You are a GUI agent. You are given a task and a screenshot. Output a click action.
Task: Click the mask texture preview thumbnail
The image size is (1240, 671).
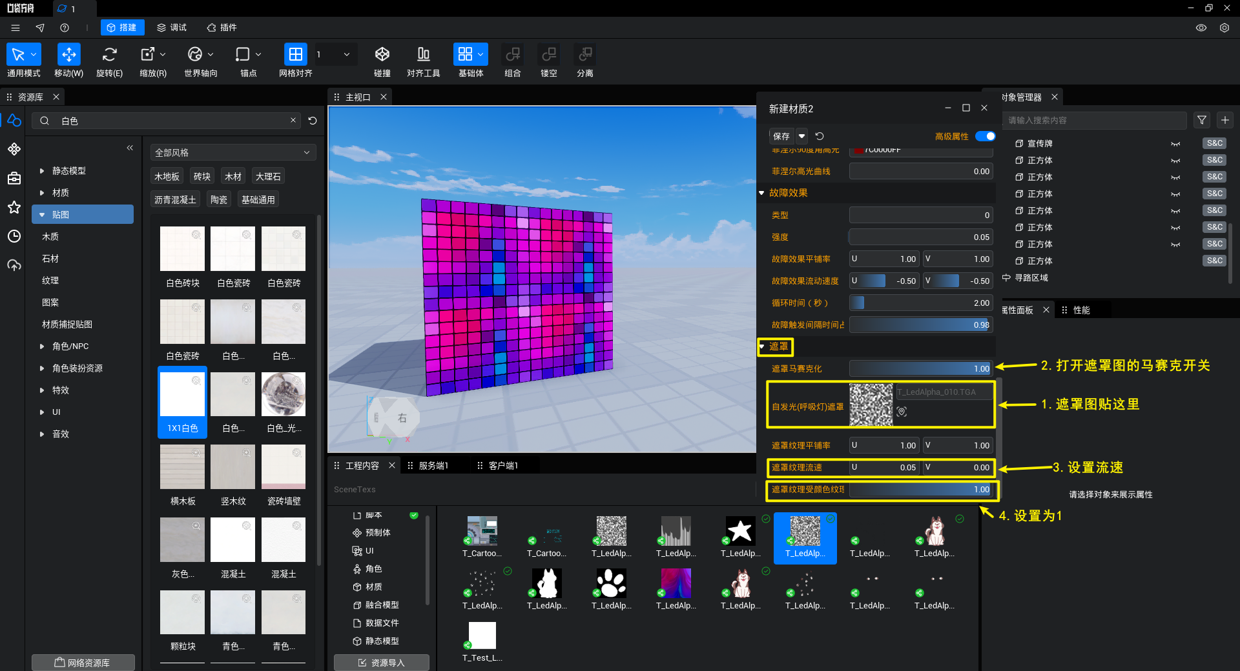coord(871,405)
